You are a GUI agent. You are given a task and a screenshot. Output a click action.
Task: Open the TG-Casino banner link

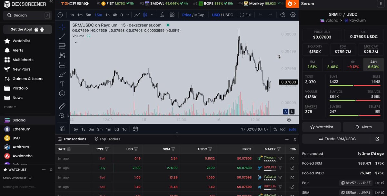(75, 4)
